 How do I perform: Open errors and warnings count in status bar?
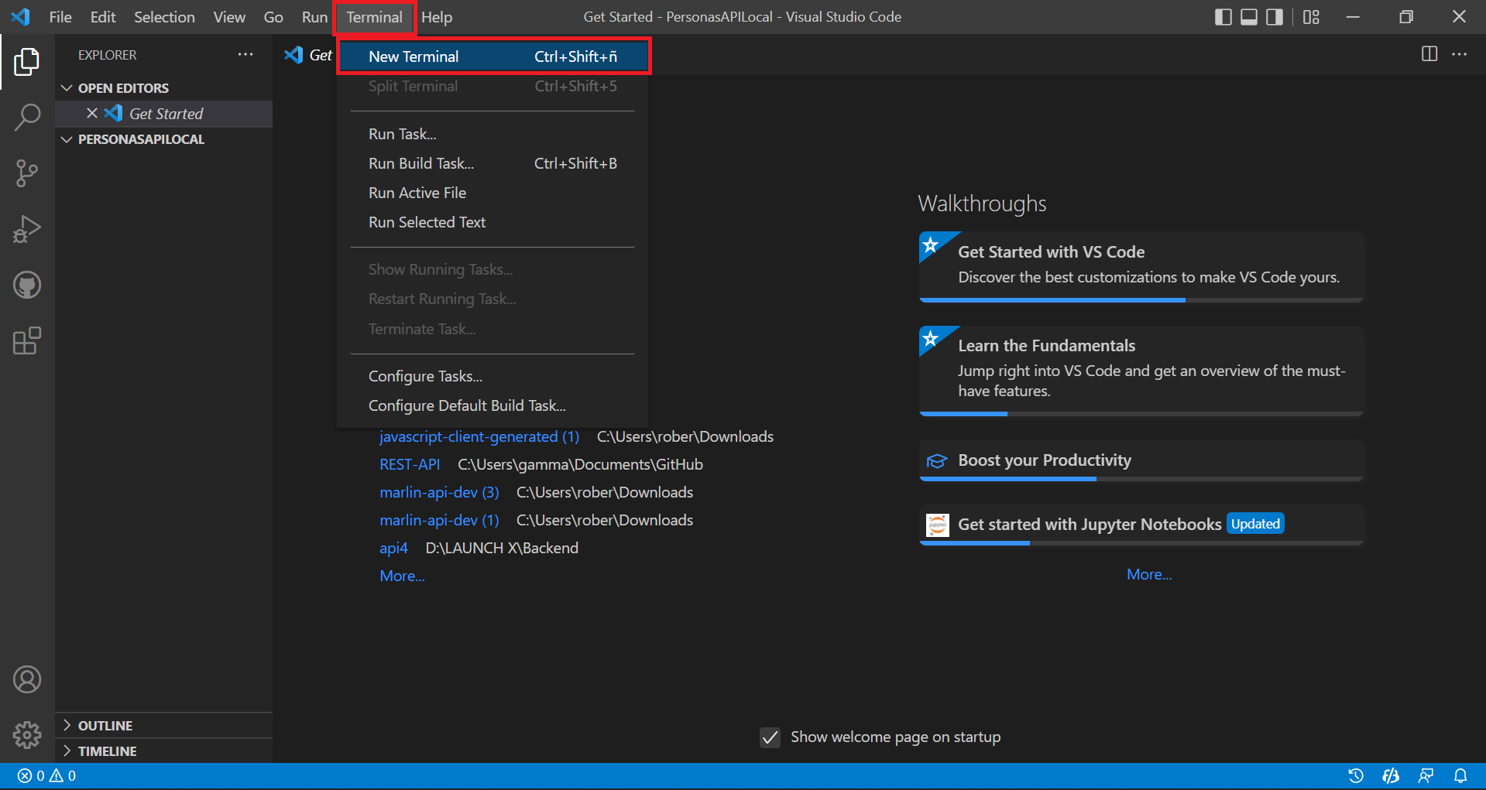[x=47, y=775]
